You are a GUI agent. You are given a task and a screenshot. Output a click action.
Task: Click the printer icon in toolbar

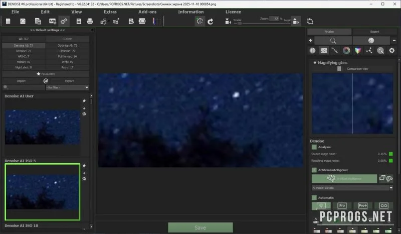90,21
